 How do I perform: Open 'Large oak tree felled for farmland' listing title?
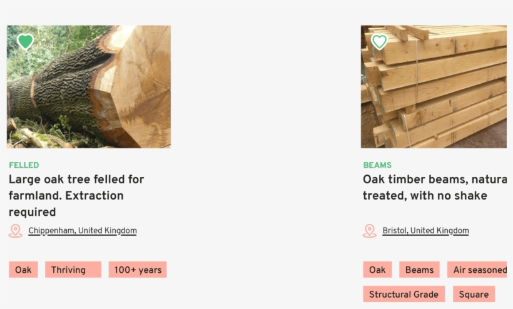pos(76,195)
